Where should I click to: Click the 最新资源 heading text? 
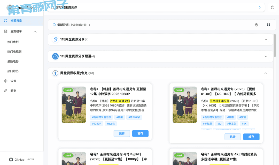63,25
